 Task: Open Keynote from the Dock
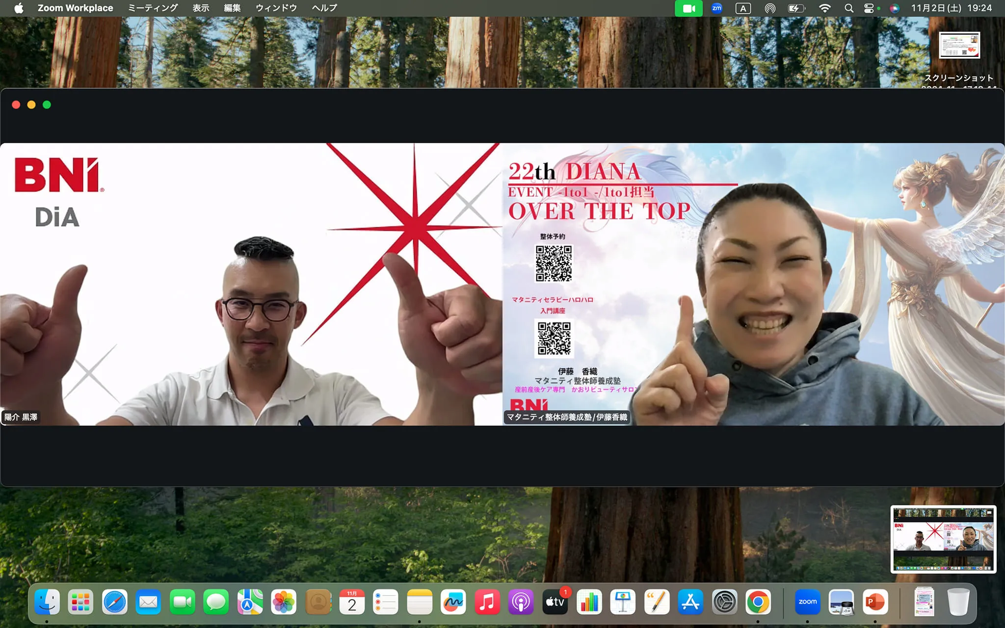pyautogui.click(x=623, y=602)
